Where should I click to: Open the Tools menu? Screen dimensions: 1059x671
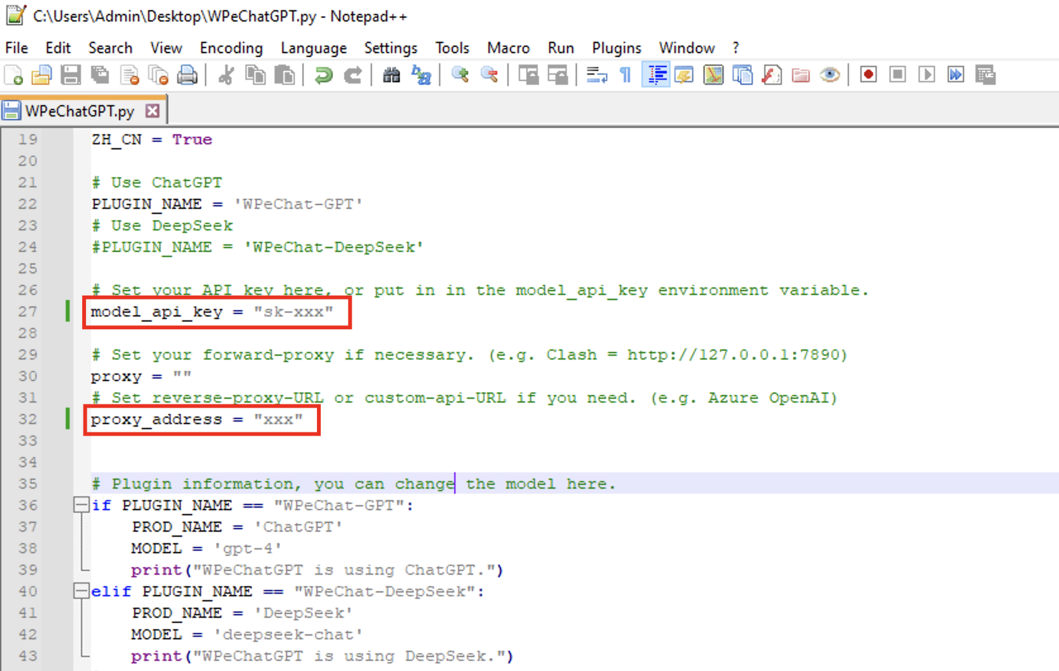(452, 48)
